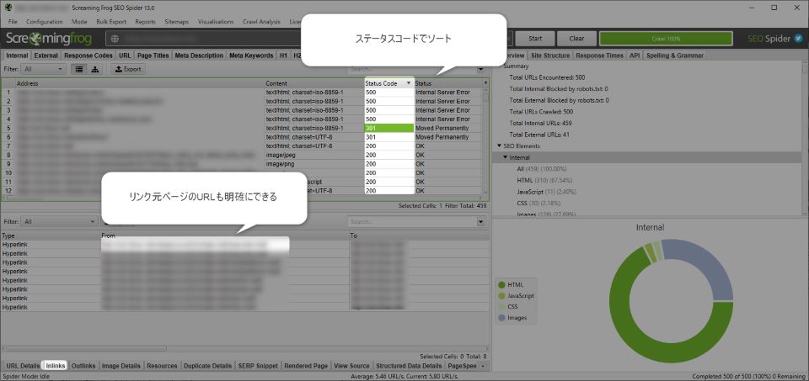Open the Bulk Export menu
Screen dimensions: 809x381
[111, 22]
